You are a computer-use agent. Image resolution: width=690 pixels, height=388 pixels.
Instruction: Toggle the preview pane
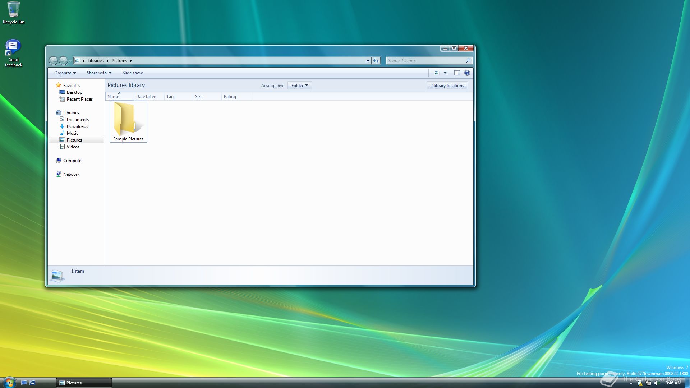click(x=457, y=73)
